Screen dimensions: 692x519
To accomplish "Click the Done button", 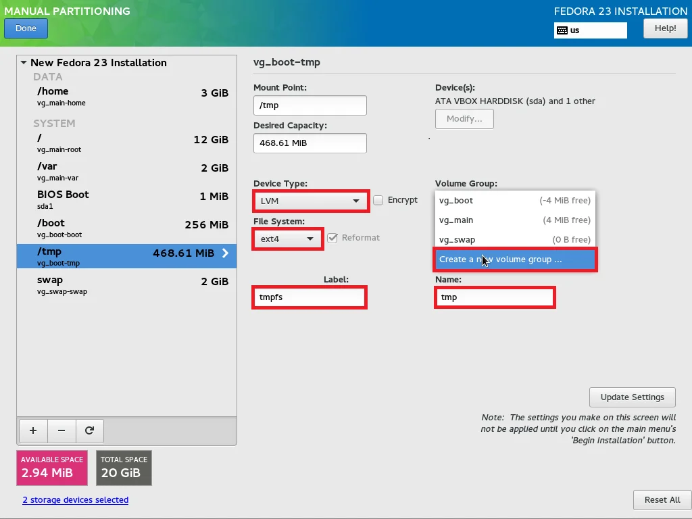I will (x=26, y=28).
